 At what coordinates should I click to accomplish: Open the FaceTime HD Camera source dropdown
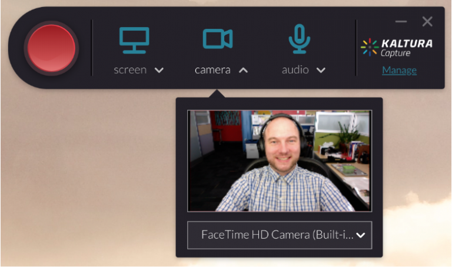(x=277, y=235)
